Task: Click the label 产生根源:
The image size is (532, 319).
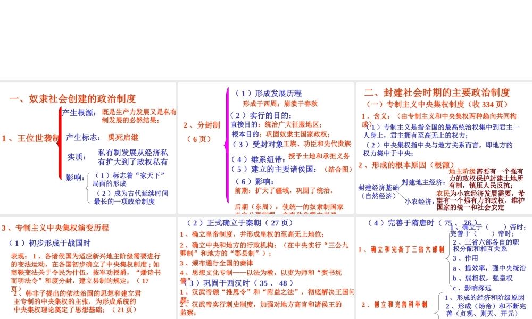Action: tap(79, 113)
